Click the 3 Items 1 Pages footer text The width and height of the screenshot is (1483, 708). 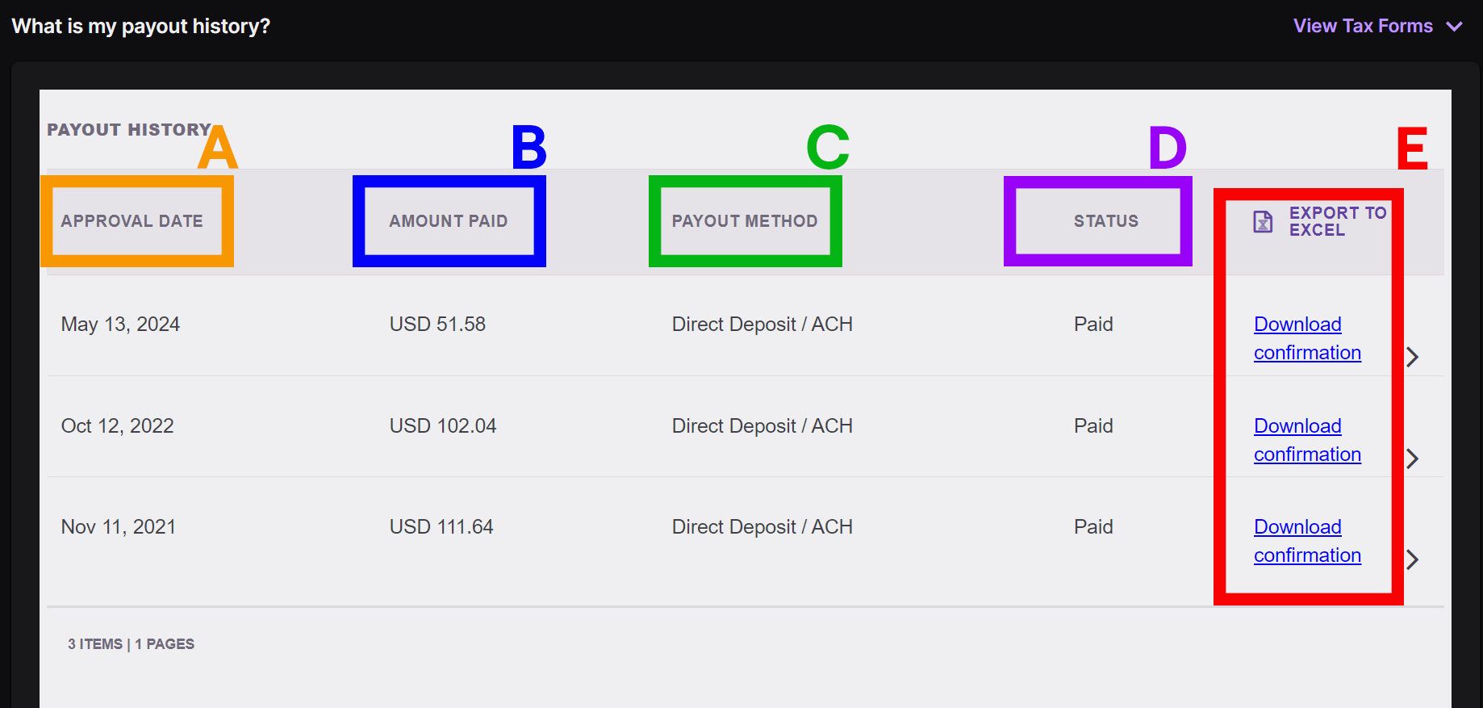pyautogui.click(x=131, y=644)
